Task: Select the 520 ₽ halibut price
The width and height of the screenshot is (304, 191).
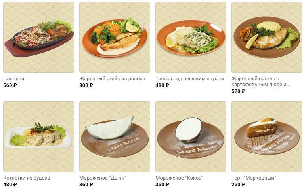Action: pos(238,91)
